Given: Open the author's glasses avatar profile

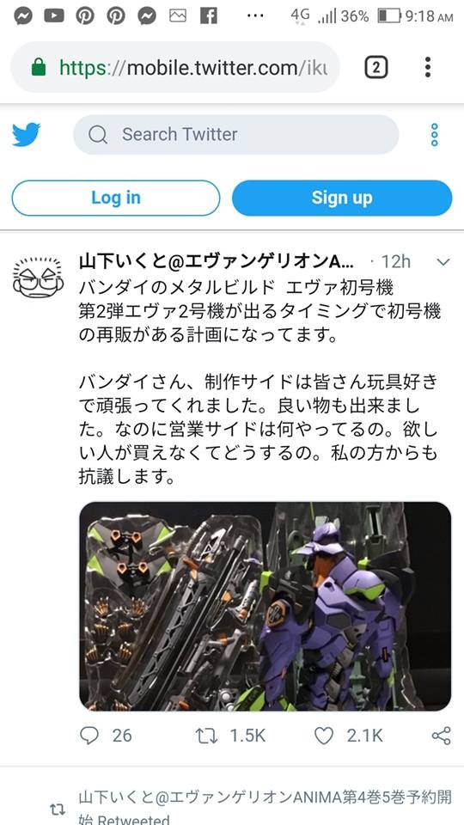Looking at the screenshot, I should pyautogui.click(x=38, y=278).
